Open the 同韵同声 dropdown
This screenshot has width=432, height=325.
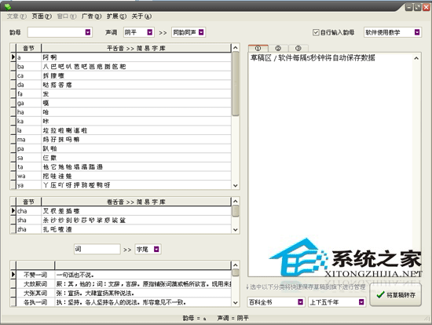click(x=201, y=32)
